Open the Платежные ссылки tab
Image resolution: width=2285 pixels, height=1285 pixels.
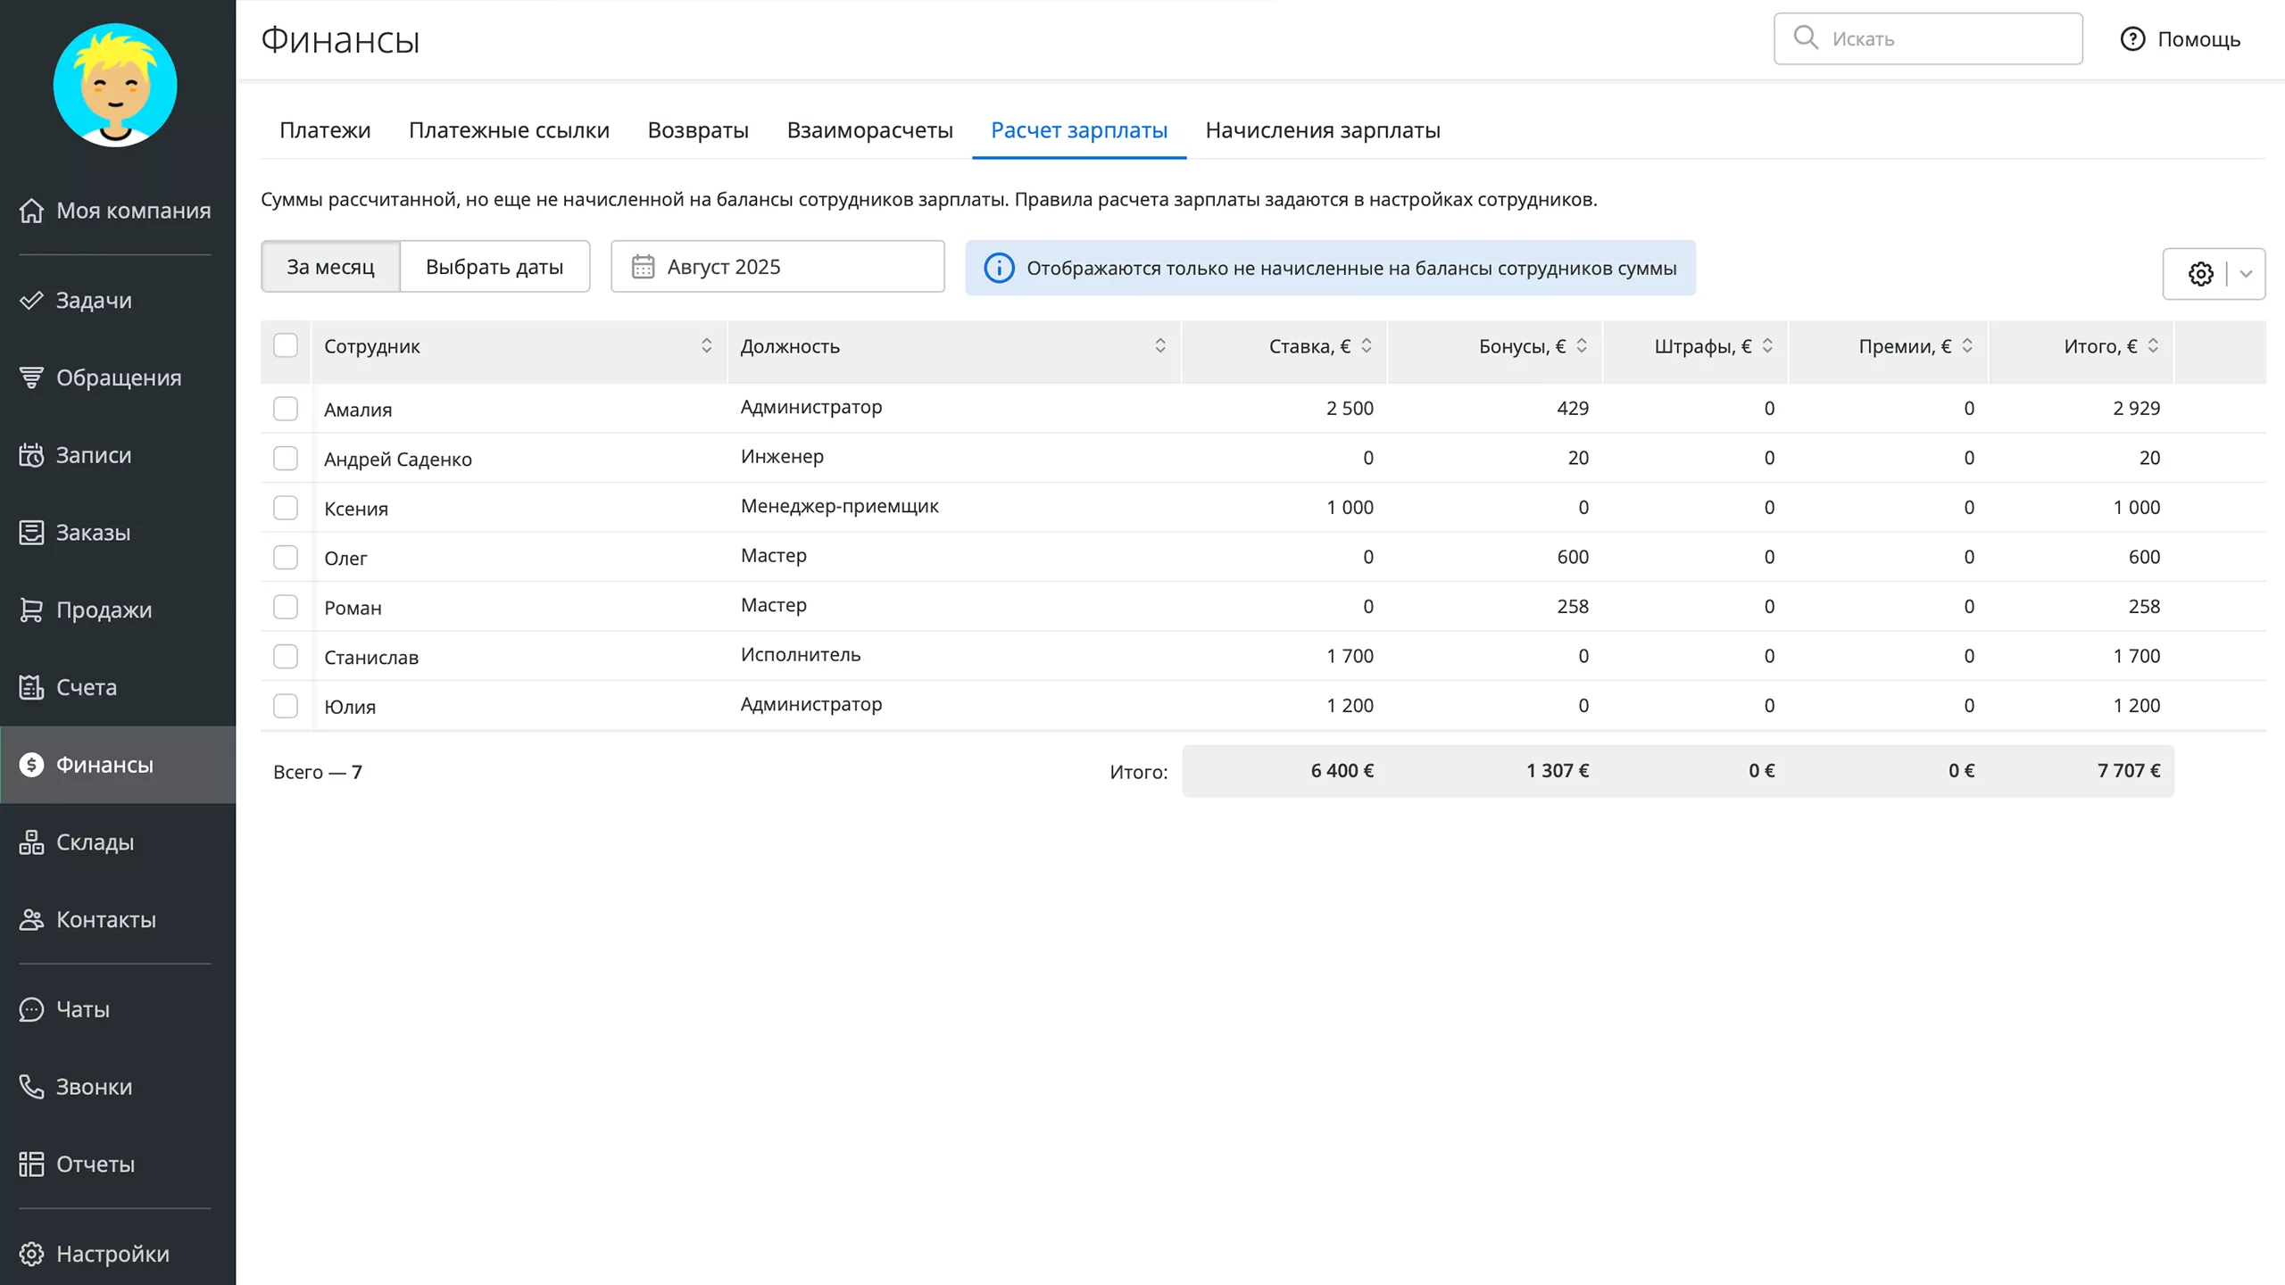pos(509,130)
